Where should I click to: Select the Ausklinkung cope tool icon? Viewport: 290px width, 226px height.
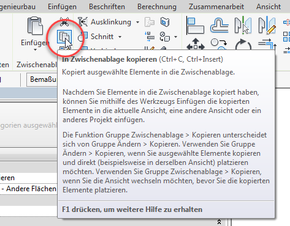click(x=83, y=21)
